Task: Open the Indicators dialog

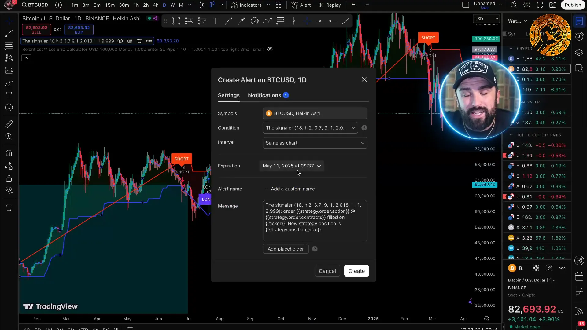Action: tap(246, 5)
